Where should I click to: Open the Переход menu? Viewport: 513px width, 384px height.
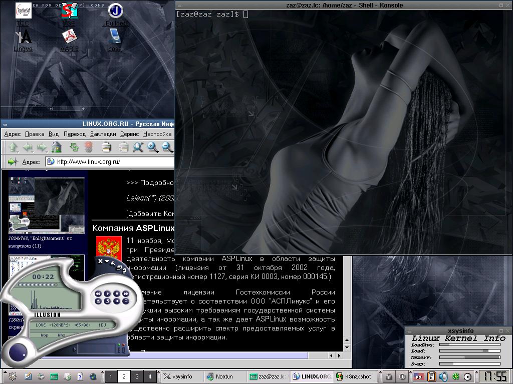click(x=75, y=134)
